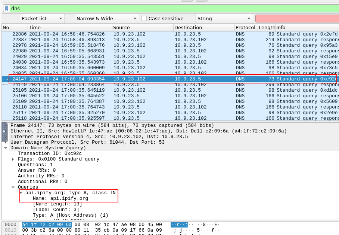The image size is (339, 235).
Task: Sort by the No. column header
Action: [15, 28]
